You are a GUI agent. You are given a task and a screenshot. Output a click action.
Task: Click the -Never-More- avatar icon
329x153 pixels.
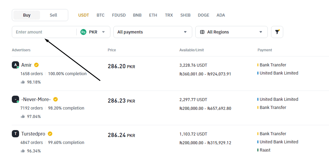click(15, 99)
